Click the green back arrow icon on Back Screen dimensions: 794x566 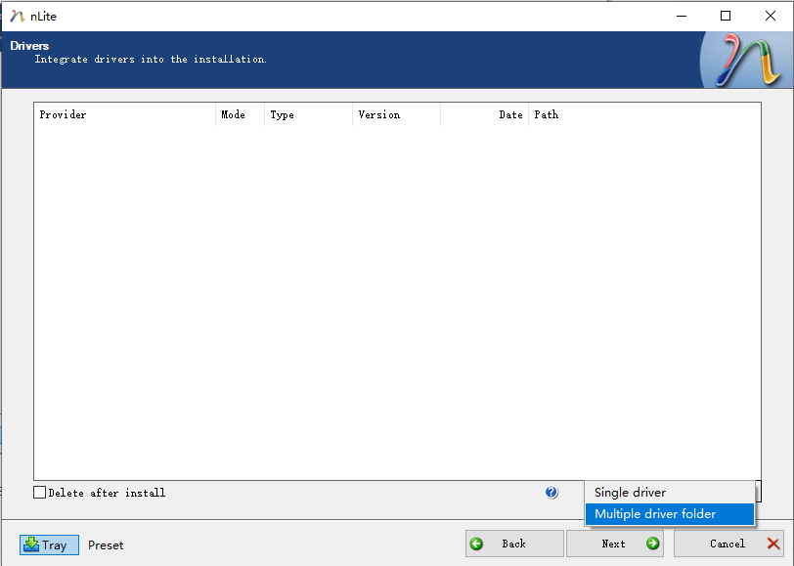coord(477,544)
